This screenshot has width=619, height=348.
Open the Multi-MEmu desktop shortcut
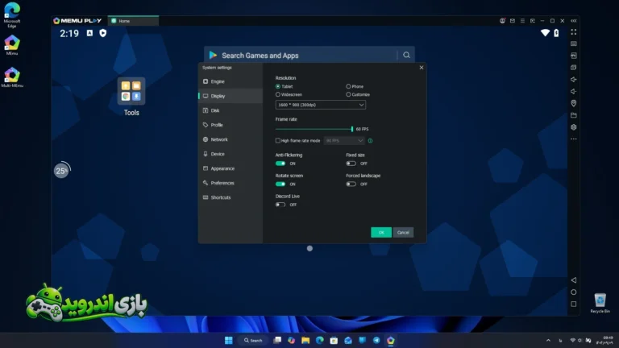click(x=12, y=77)
